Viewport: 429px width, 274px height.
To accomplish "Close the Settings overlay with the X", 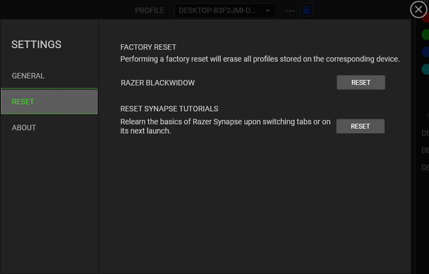I will point(419,10).
